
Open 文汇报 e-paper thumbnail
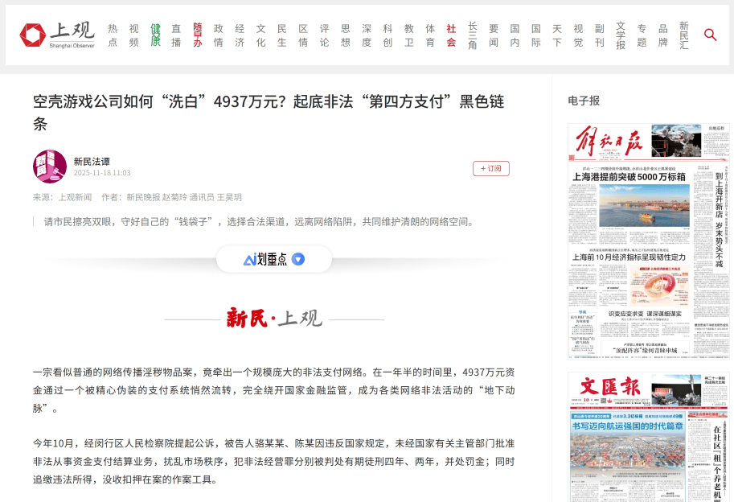point(648,437)
